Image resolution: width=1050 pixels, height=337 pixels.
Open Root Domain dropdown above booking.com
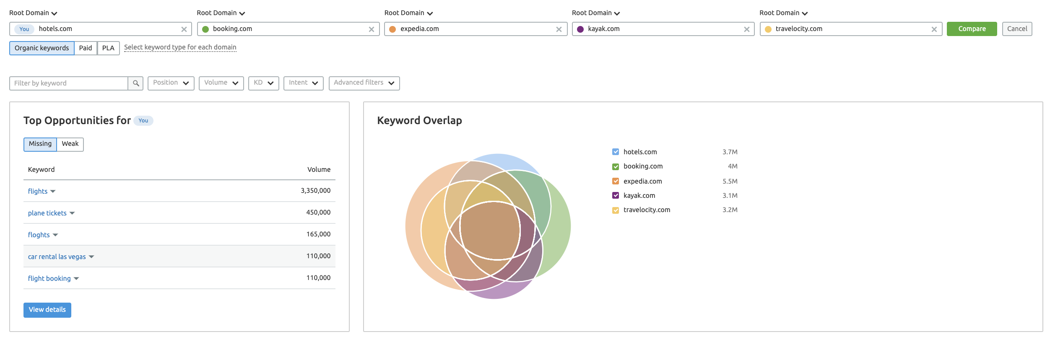pos(221,13)
